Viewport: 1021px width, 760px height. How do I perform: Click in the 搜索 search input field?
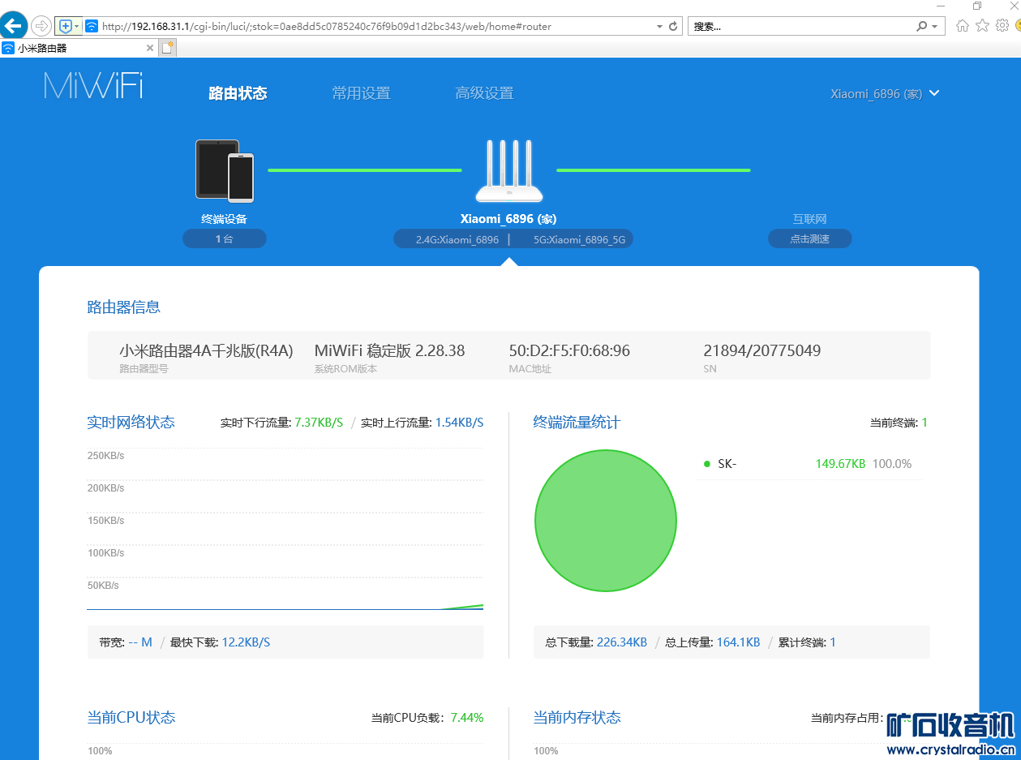click(799, 26)
